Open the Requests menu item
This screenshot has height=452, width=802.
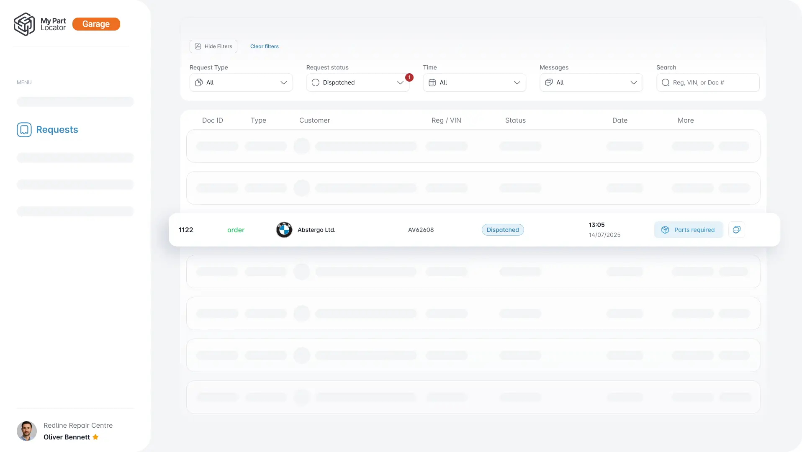[57, 130]
